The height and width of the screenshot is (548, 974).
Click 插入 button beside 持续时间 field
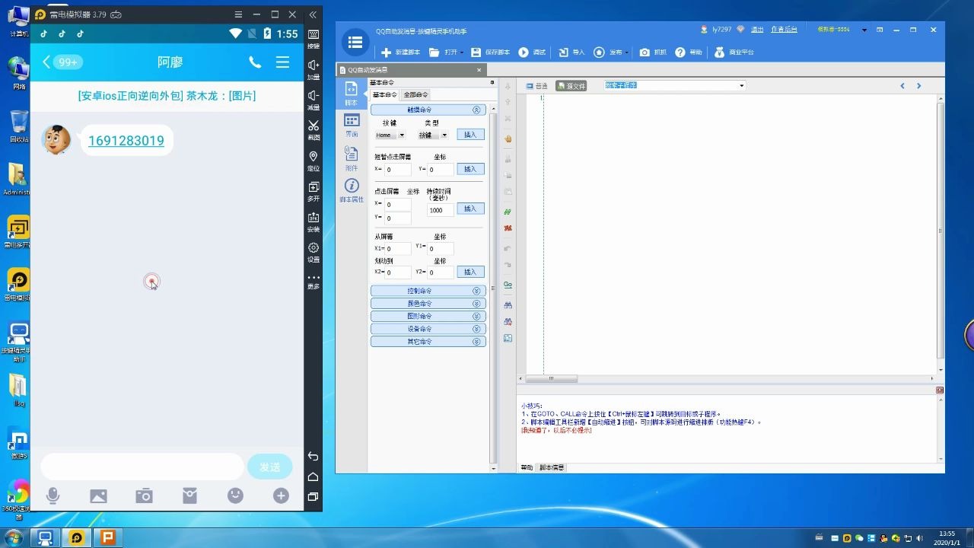coord(470,209)
